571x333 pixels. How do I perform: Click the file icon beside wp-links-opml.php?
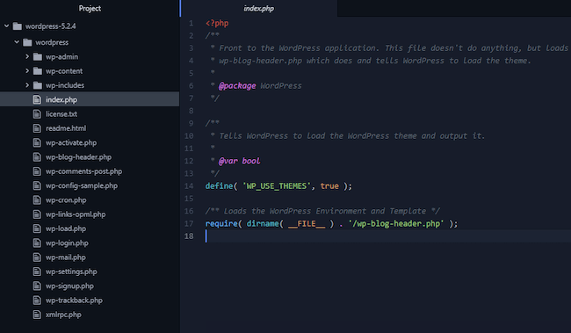point(37,214)
